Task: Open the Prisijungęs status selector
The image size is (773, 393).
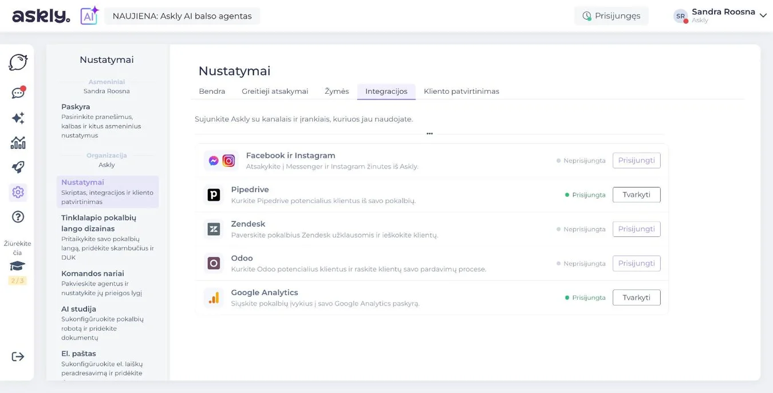Action: [612, 16]
